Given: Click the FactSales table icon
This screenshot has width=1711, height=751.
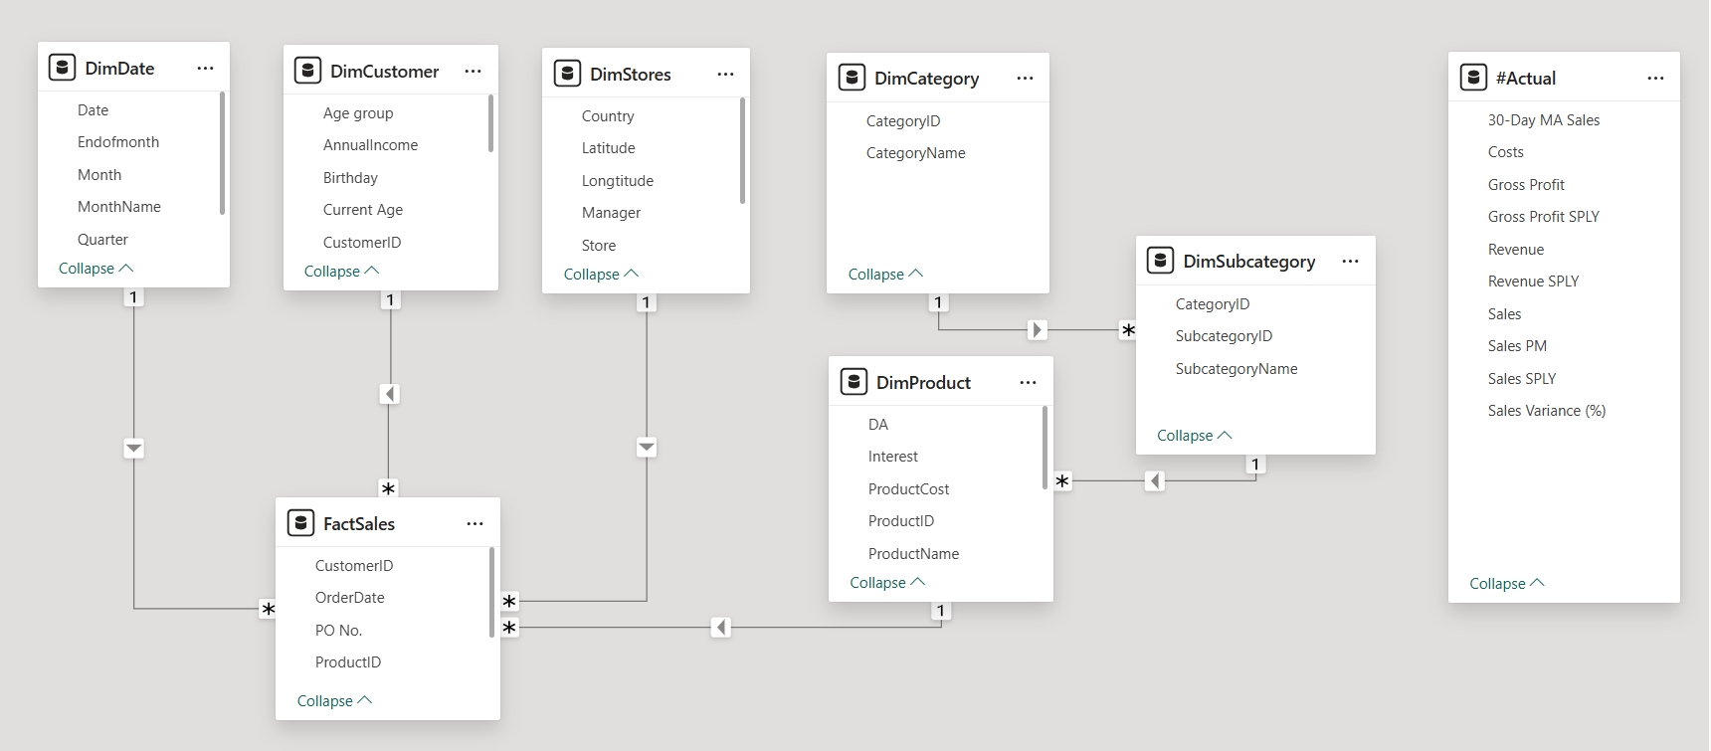Looking at the screenshot, I should pos(300,523).
